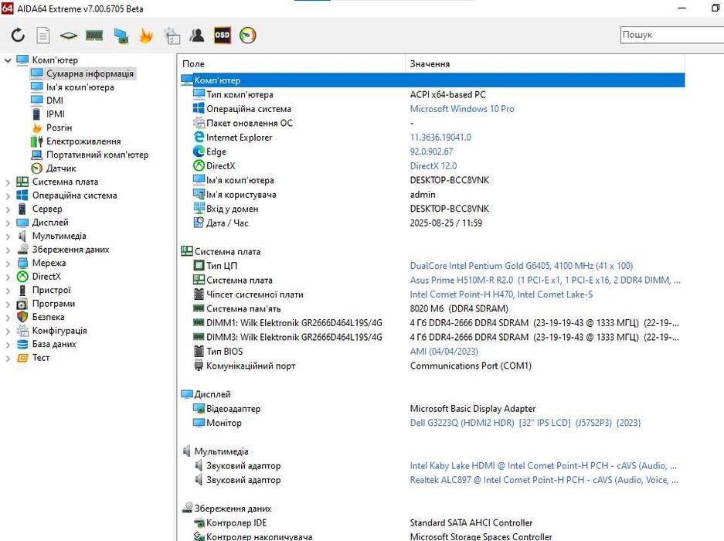The width and height of the screenshot is (724, 541).
Task: Expand the DirectX tree node
Action: (8, 277)
